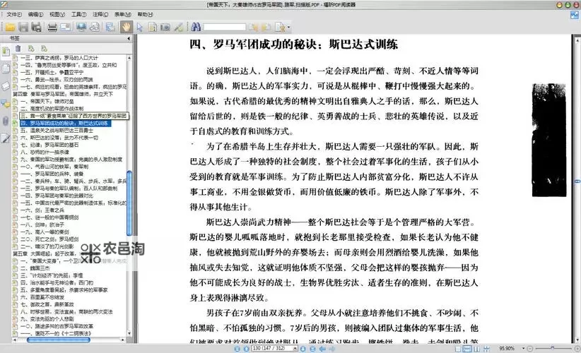Screen dimensions: 581x353
Task: Select the text-select document tool
Action: click(x=152, y=27)
